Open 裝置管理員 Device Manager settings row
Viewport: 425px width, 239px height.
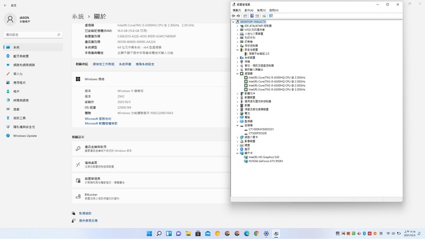[151, 181]
